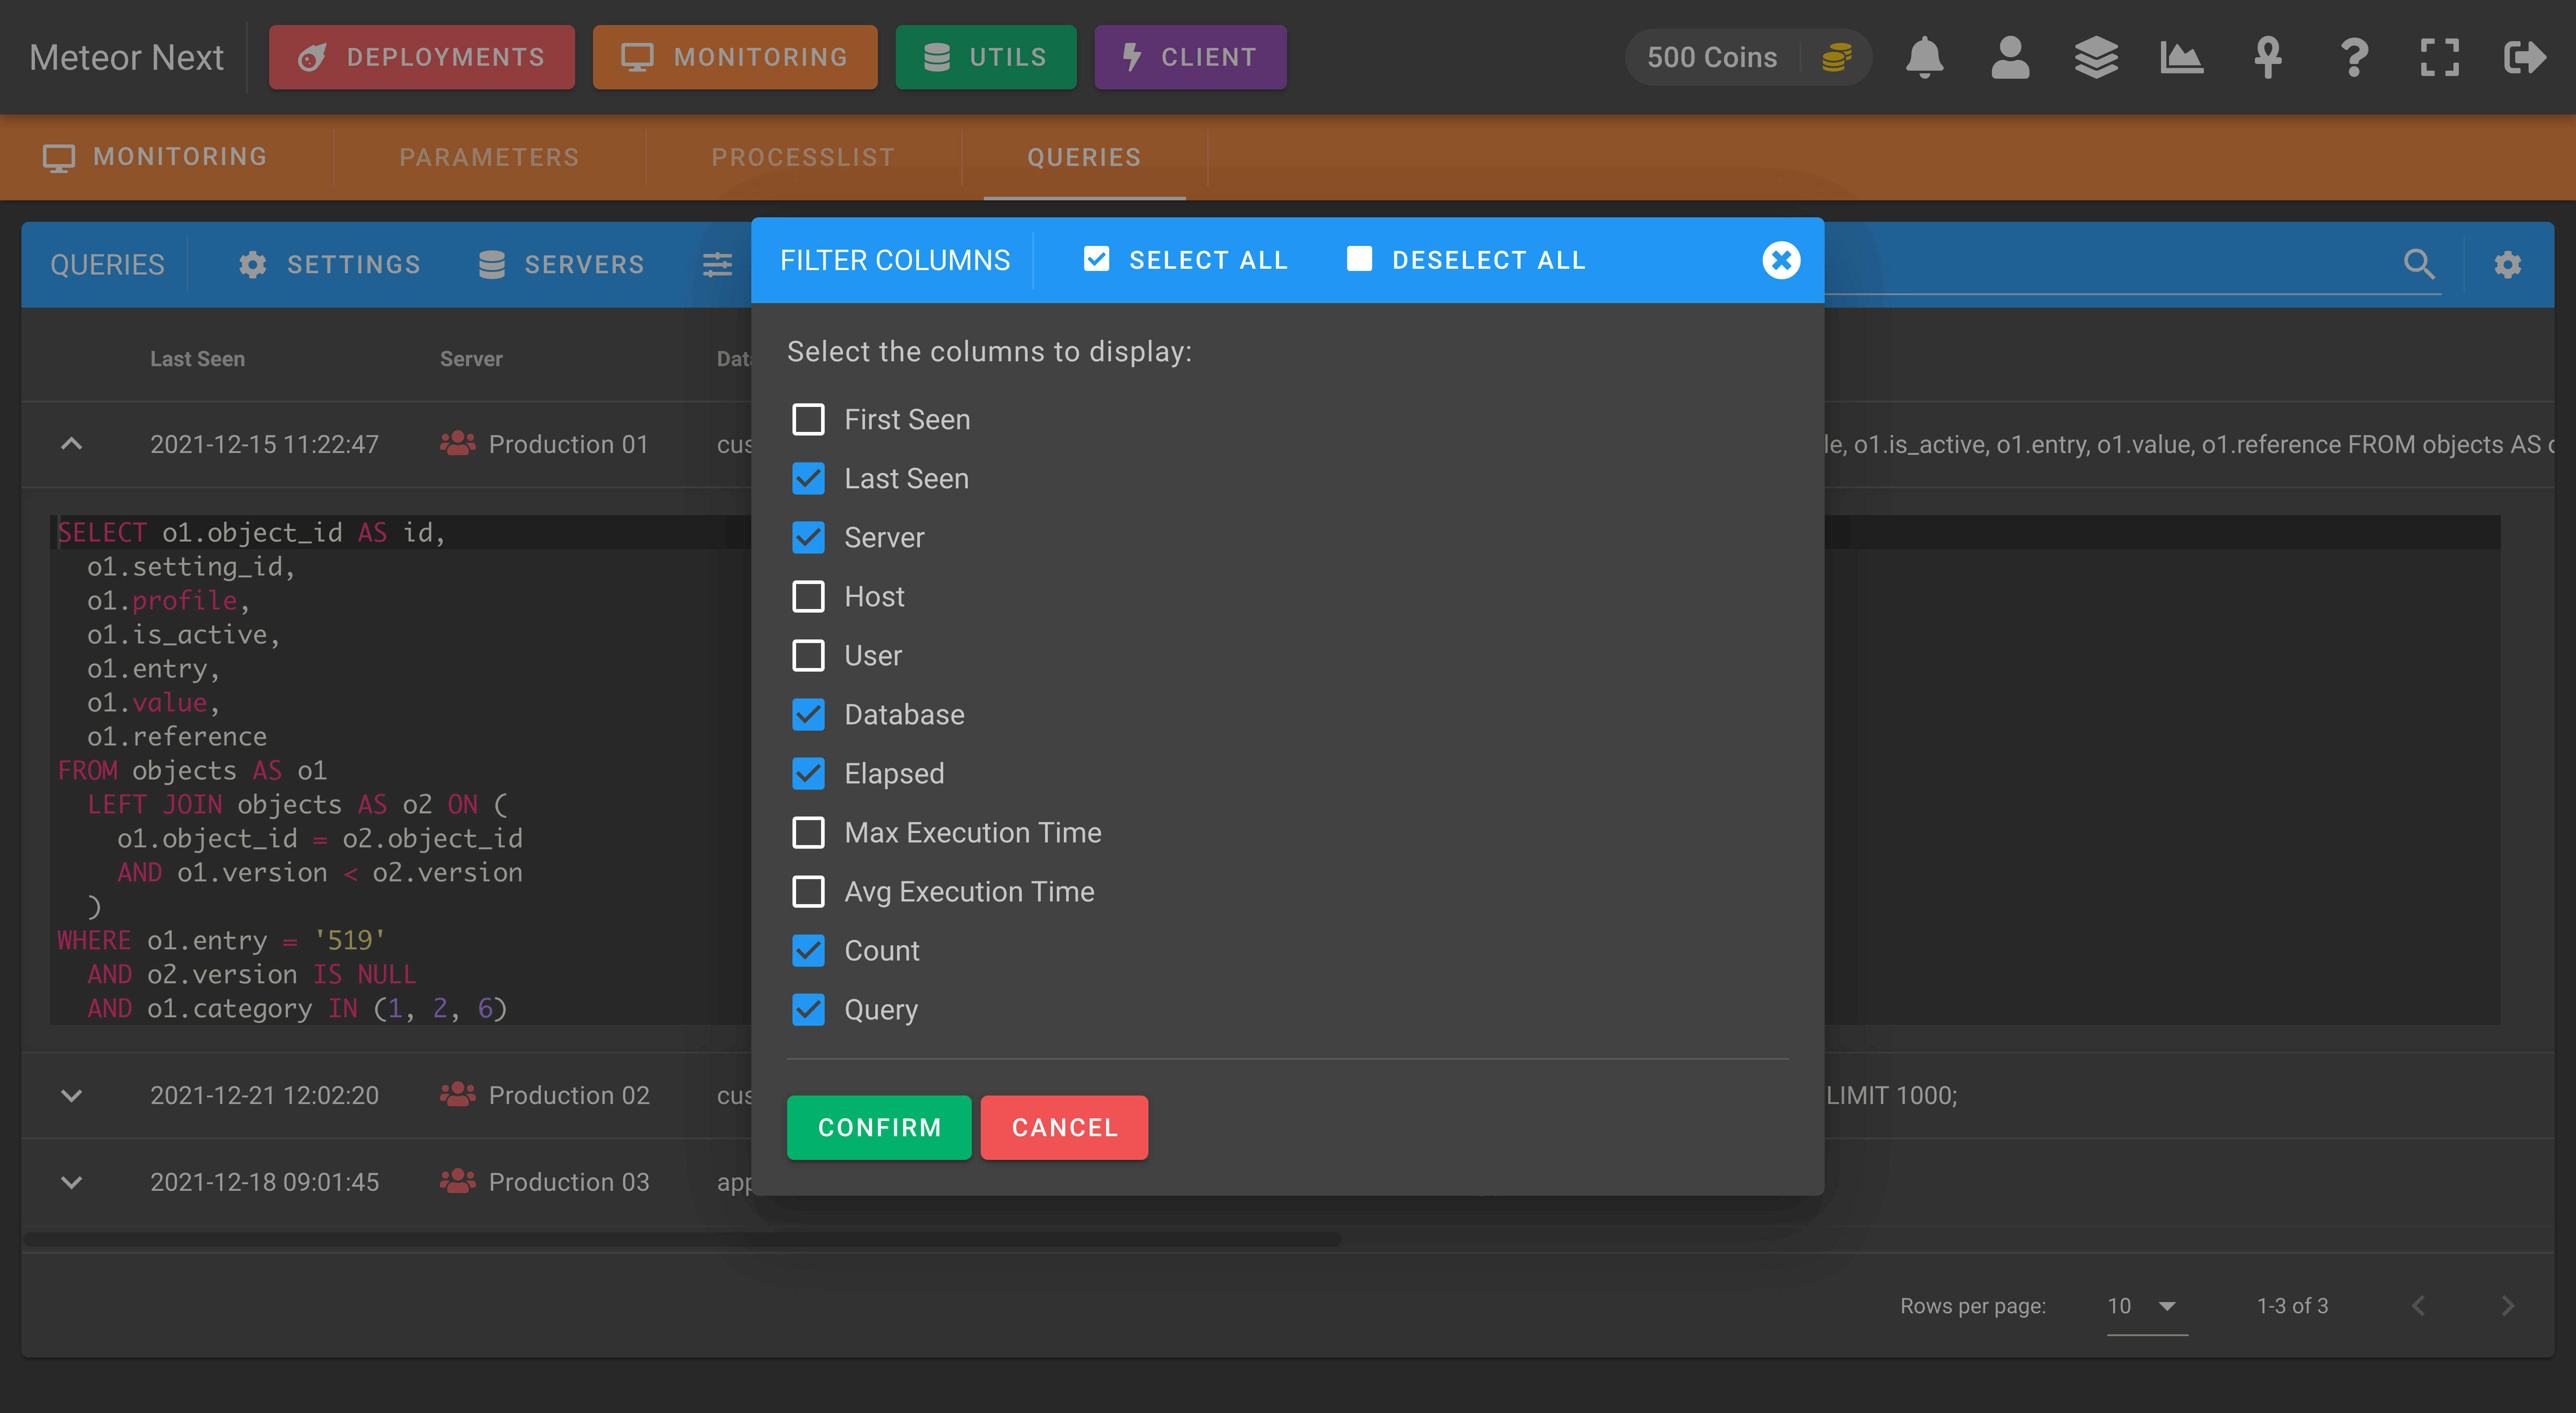
Task: Enable Avg Execution Time column
Action: point(808,891)
